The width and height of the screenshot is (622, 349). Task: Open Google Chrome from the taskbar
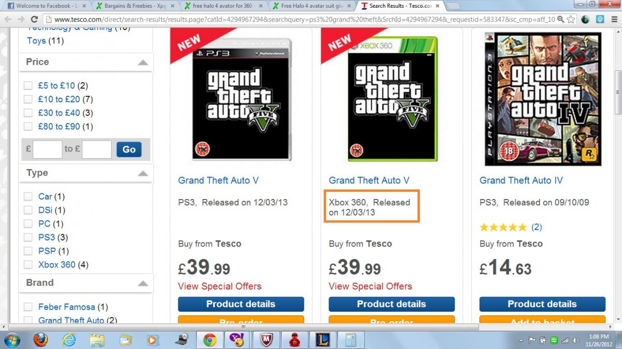pyautogui.click(x=209, y=340)
